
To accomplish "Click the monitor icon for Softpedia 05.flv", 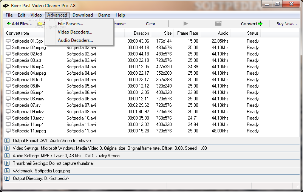I will click(x=8, y=86).
